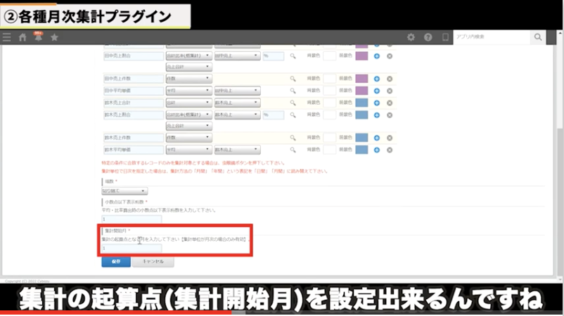Expand 件数 dropdown in 田中売上件数 row
This screenshot has width=564, height=316.
point(188,79)
